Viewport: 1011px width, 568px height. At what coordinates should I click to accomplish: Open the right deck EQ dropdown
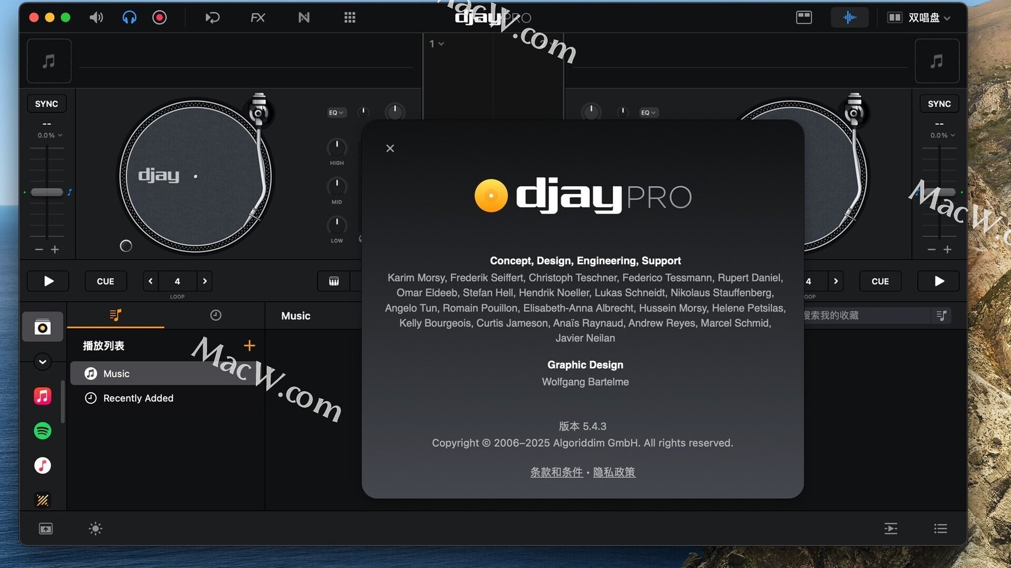click(x=648, y=112)
